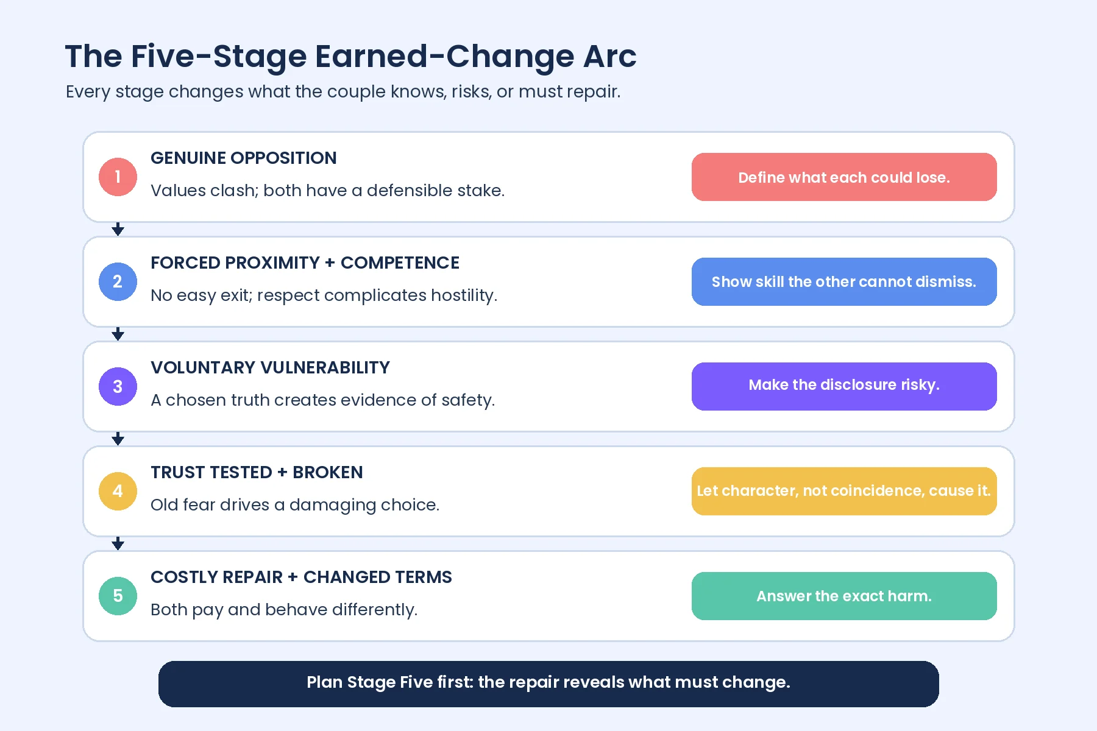Select 'Show skill the other cannot dismiss.' pill
This screenshot has width=1097, height=731.
click(844, 281)
